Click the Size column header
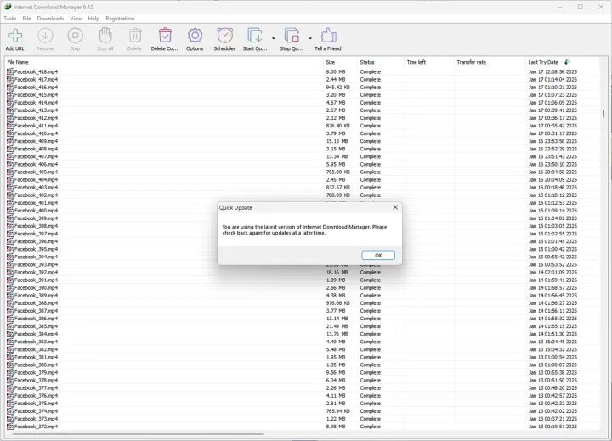612x441 pixels. click(x=331, y=62)
